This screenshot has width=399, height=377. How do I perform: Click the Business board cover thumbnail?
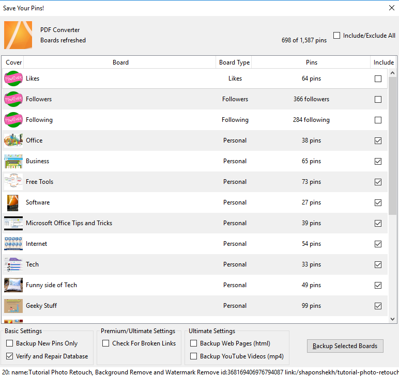tap(13, 161)
